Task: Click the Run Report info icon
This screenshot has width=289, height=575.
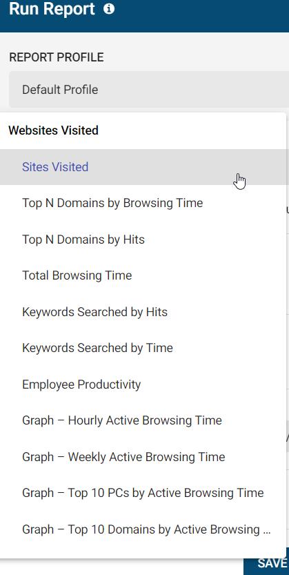Action: click(x=109, y=8)
